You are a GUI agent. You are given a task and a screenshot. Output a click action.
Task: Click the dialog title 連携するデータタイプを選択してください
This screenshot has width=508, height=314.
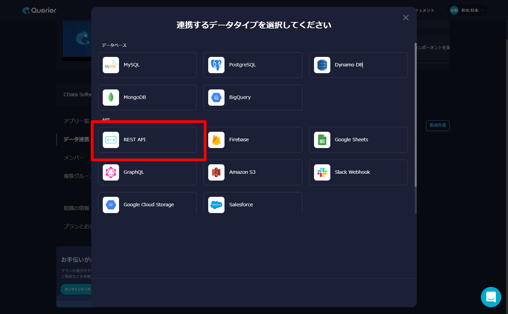(254, 25)
